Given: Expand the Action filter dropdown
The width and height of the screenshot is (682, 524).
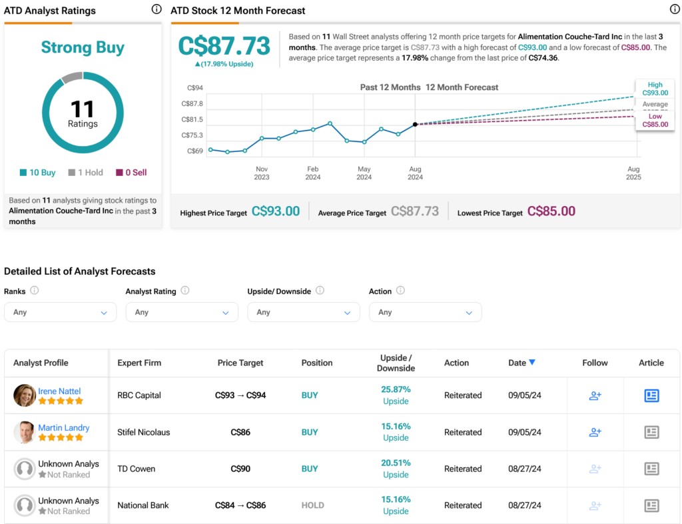Looking at the screenshot, I should pyautogui.click(x=425, y=312).
